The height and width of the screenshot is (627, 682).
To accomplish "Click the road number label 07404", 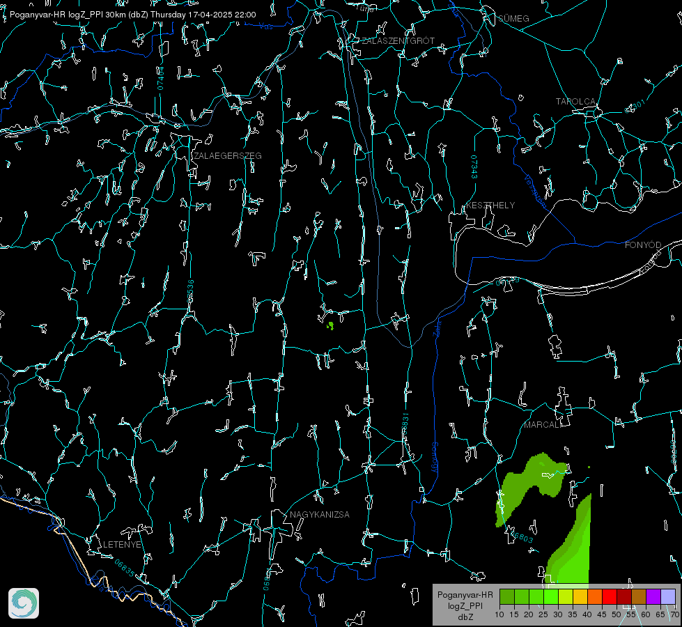I will [160, 78].
